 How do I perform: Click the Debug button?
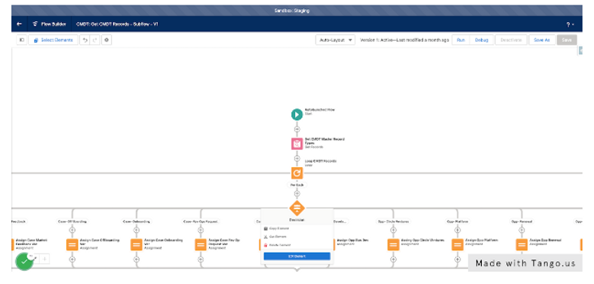point(481,40)
